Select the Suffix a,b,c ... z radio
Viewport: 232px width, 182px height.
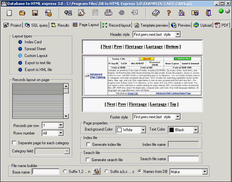[x=106, y=171]
